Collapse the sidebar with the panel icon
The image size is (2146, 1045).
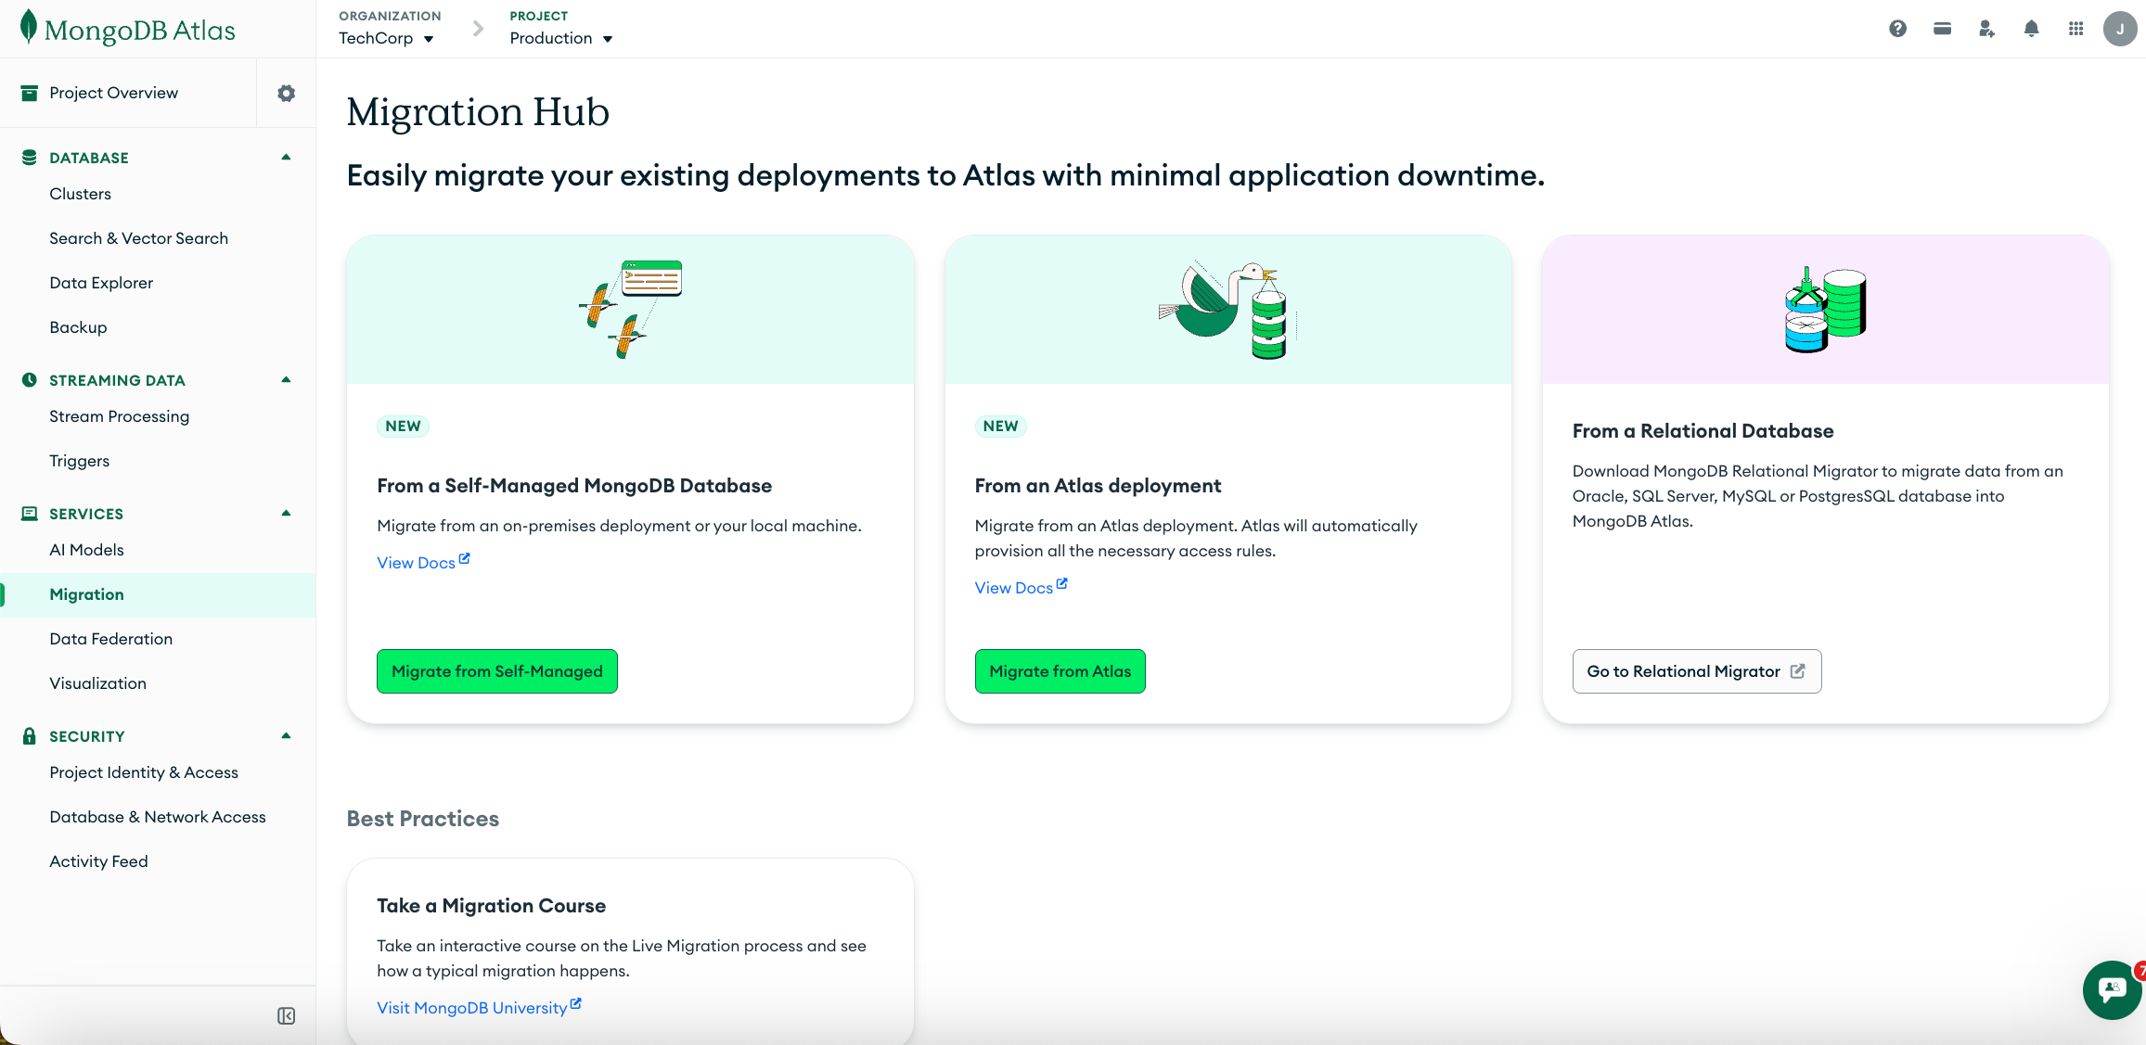pyautogui.click(x=286, y=1016)
